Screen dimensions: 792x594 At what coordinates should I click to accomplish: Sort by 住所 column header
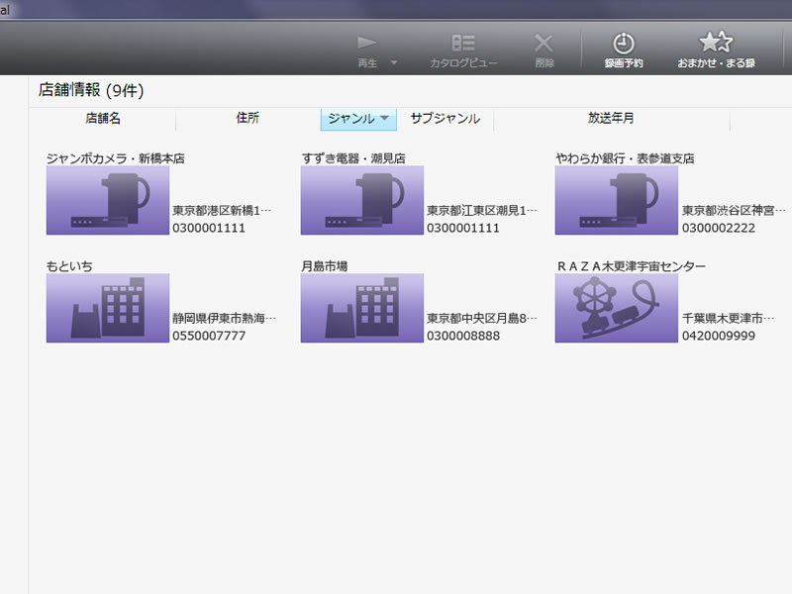click(247, 119)
